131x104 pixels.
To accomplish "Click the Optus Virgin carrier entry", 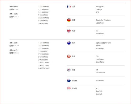I will pos(103,43).
